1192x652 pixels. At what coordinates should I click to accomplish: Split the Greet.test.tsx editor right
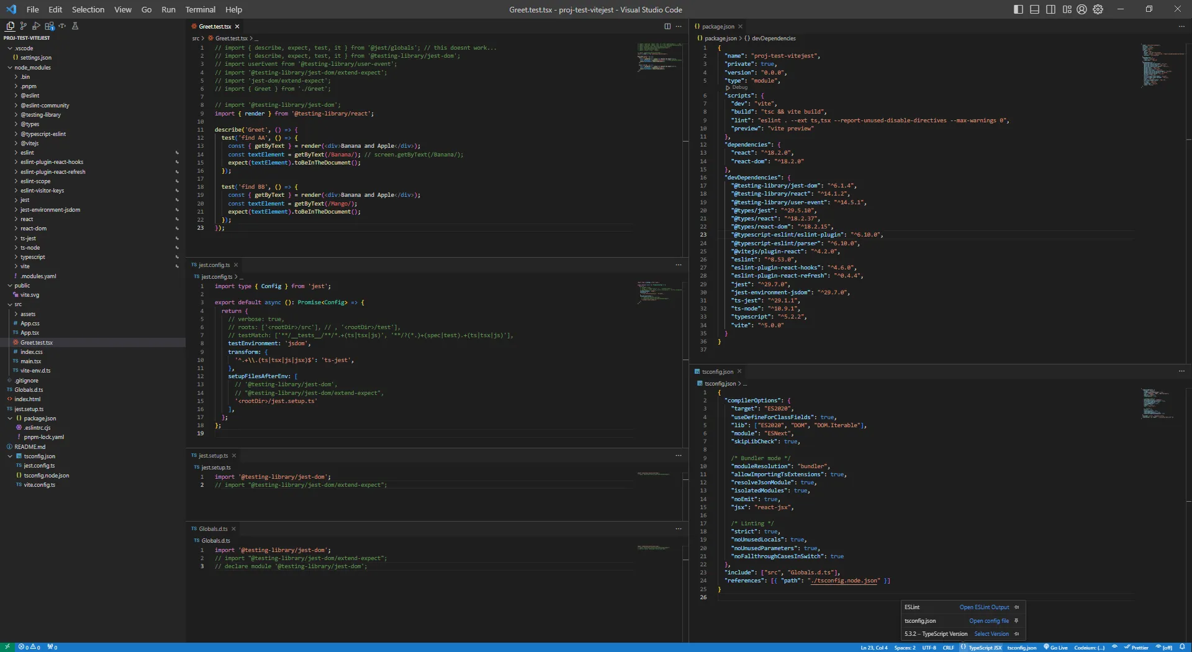[667, 26]
